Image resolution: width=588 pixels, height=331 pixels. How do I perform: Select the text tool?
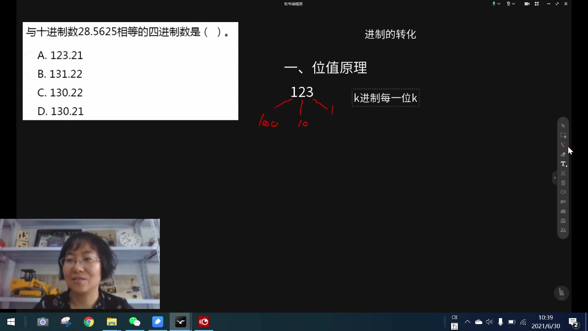[563, 164]
